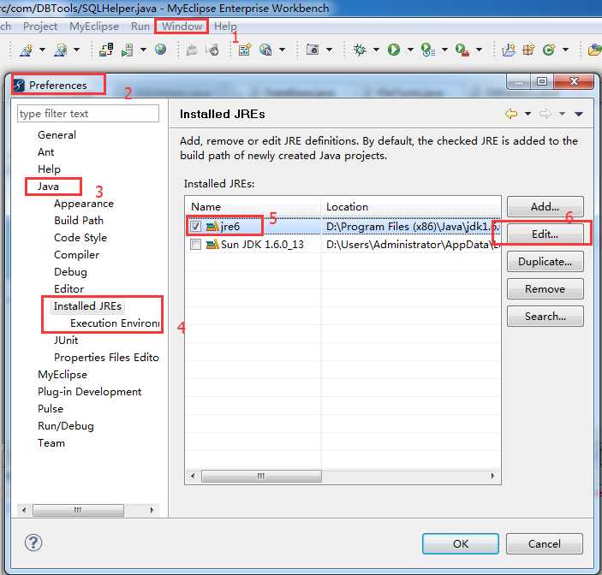Open the Debug icon dropdown arrow
Screen dimensions: 602x575
click(x=376, y=50)
